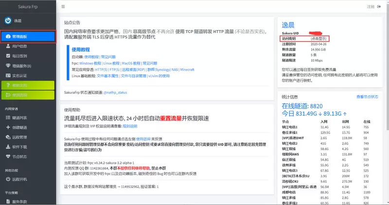
Task: Click the registration date 2020-04-26
Action: pos(318,44)
